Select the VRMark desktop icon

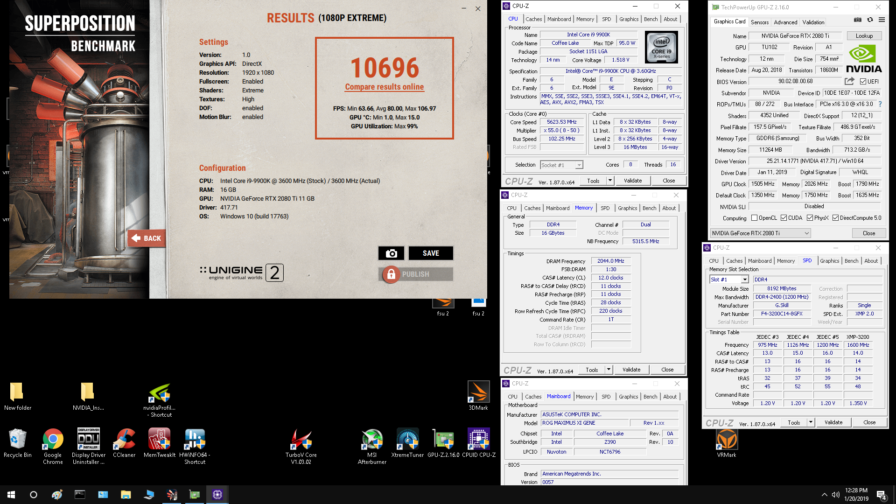click(x=727, y=443)
